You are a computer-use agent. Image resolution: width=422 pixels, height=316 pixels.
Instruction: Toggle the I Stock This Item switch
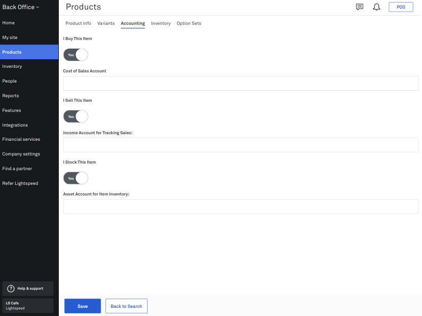(x=76, y=178)
